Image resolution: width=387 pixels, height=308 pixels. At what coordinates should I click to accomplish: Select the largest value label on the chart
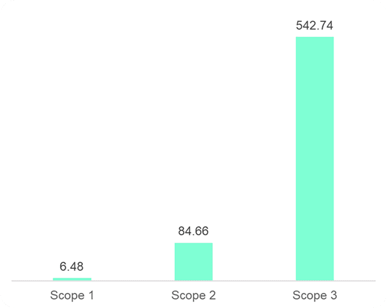pos(315,25)
